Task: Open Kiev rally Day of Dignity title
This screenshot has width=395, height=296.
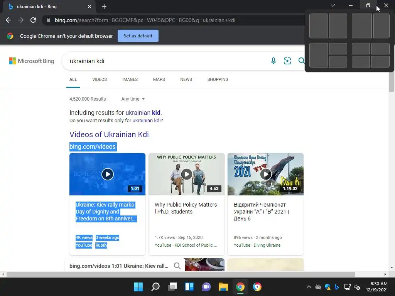Action: 106,212
